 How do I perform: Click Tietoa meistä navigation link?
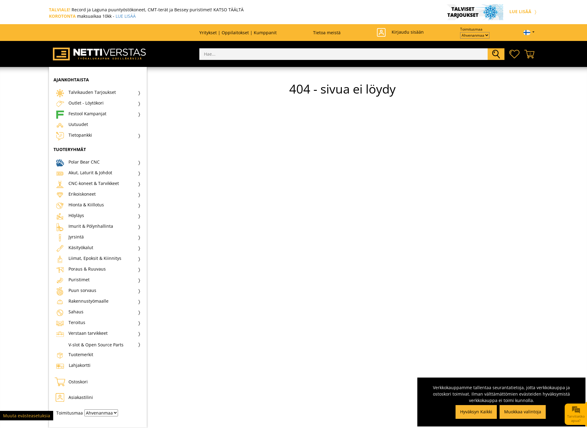tap(326, 32)
